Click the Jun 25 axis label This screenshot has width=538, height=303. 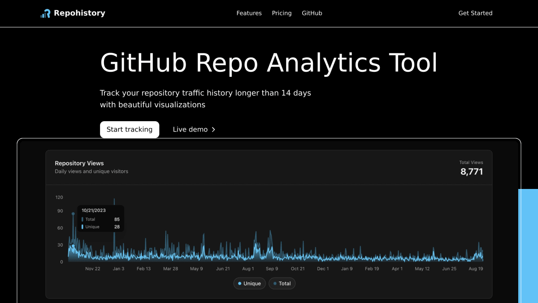tap(449, 268)
